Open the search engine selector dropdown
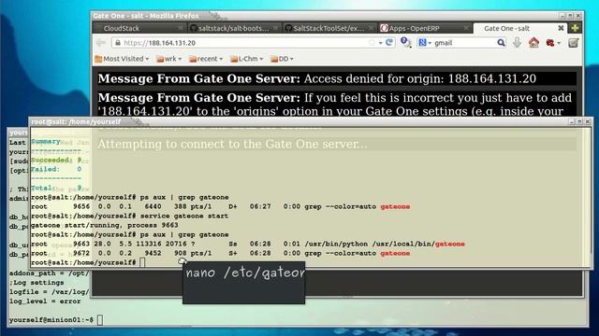599x336 pixels. 425,43
